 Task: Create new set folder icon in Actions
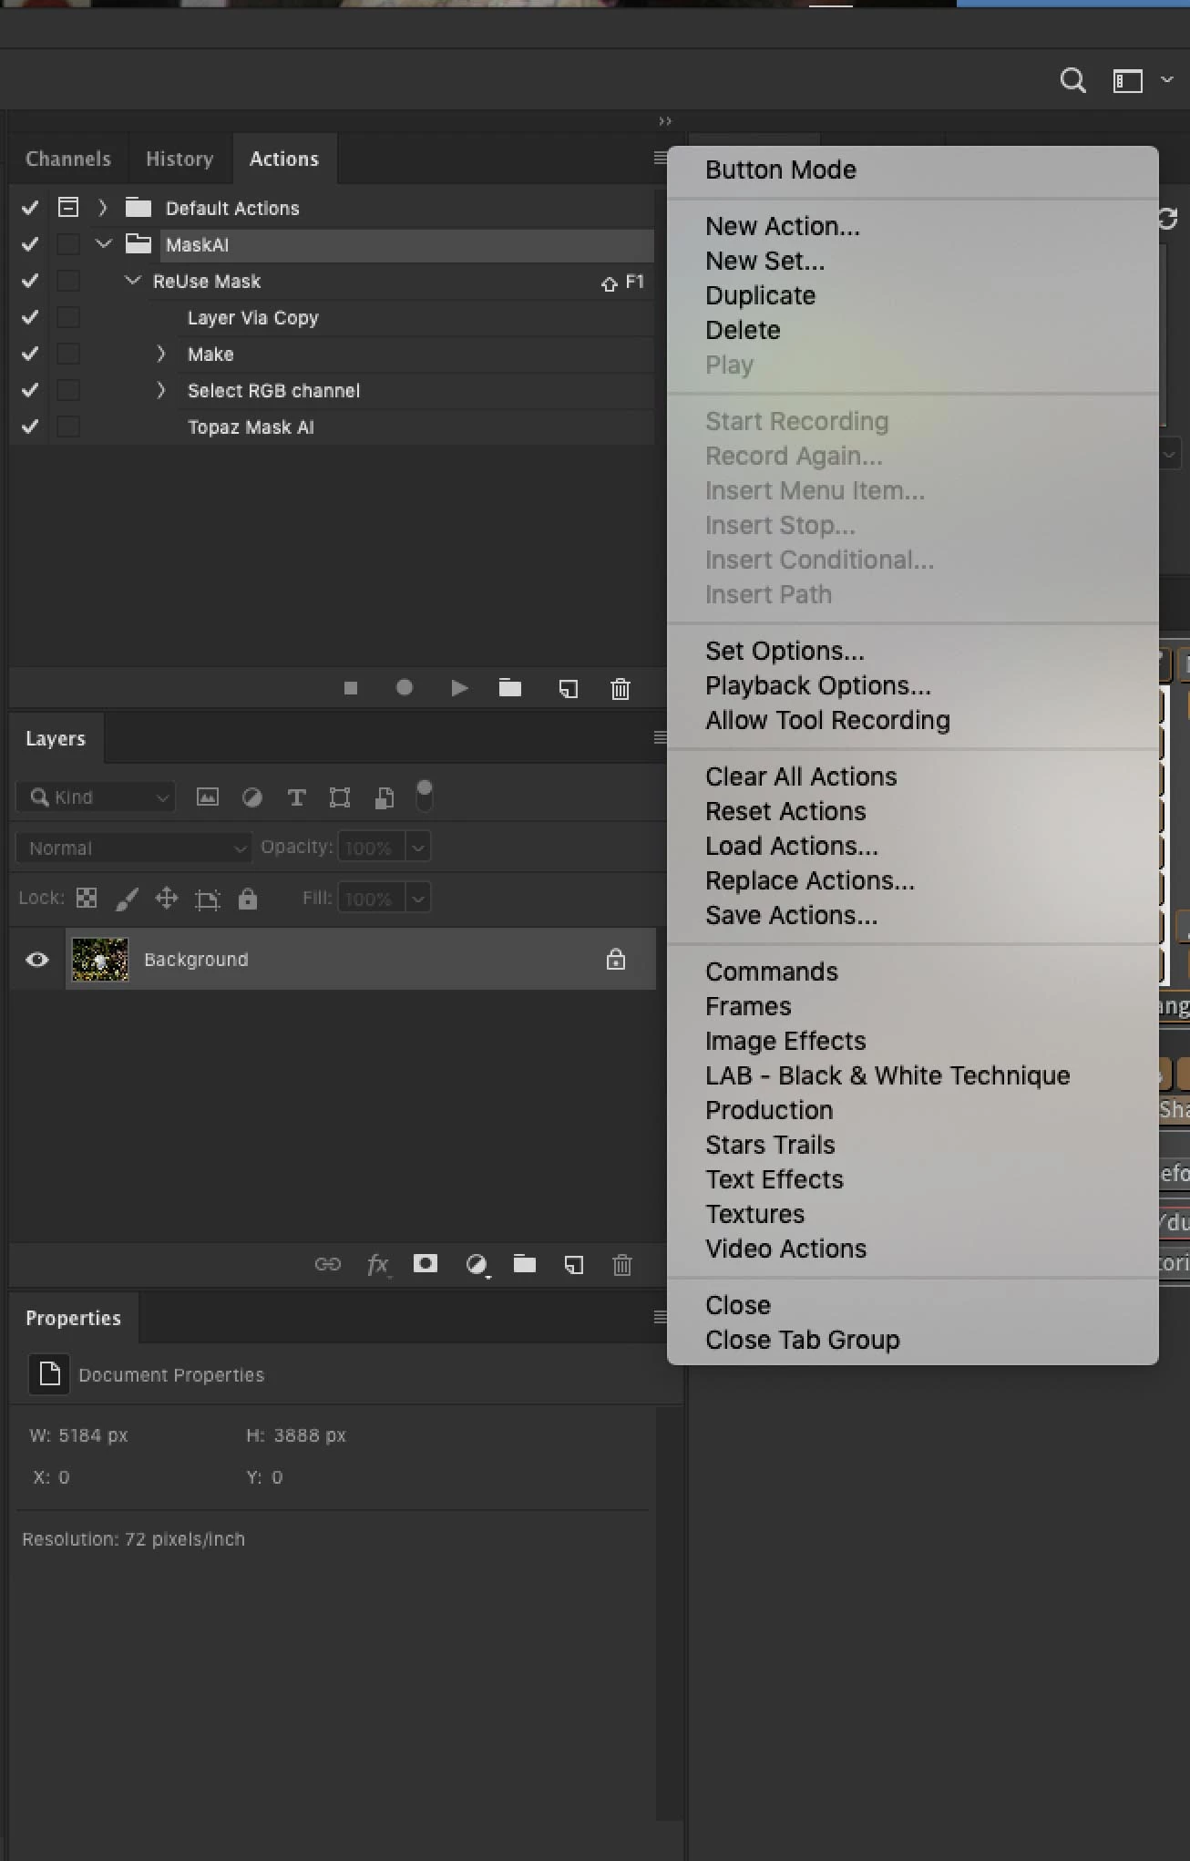pyautogui.click(x=510, y=688)
